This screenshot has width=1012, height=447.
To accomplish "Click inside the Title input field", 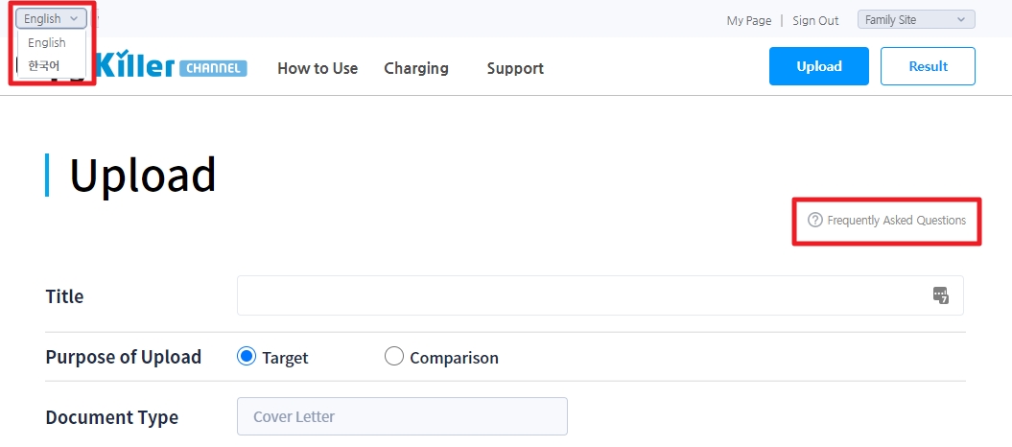I will [600, 295].
